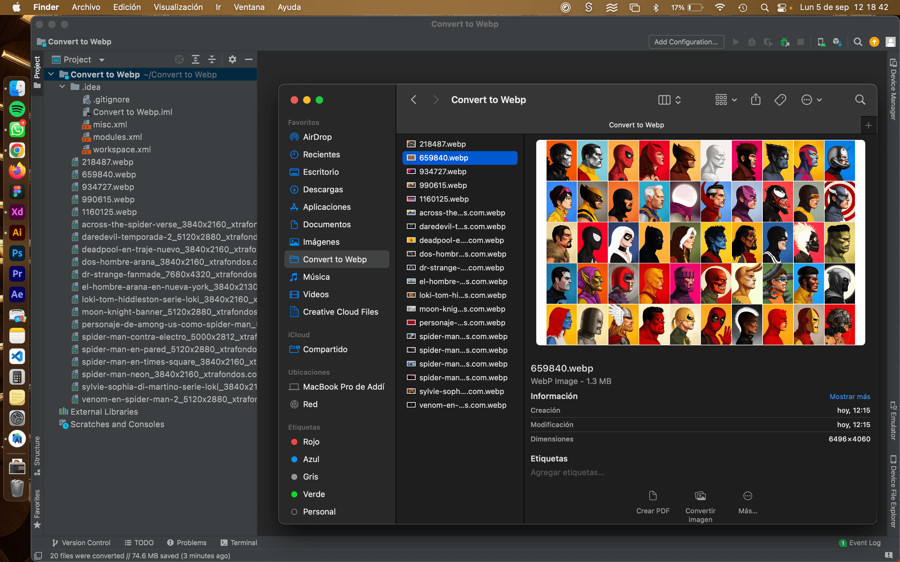Image resolution: width=900 pixels, height=562 pixels.
Task: Click the Más... quick action
Action: click(747, 503)
